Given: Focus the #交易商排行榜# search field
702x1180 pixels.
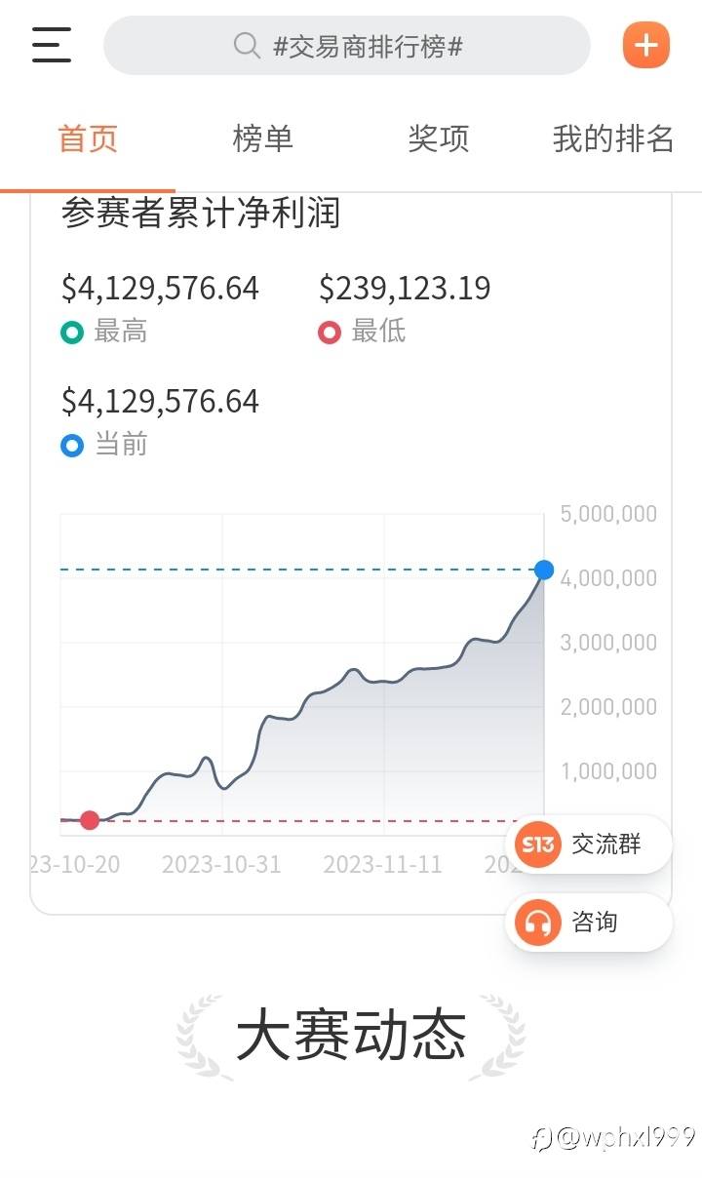Looking at the screenshot, I should click(367, 46).
